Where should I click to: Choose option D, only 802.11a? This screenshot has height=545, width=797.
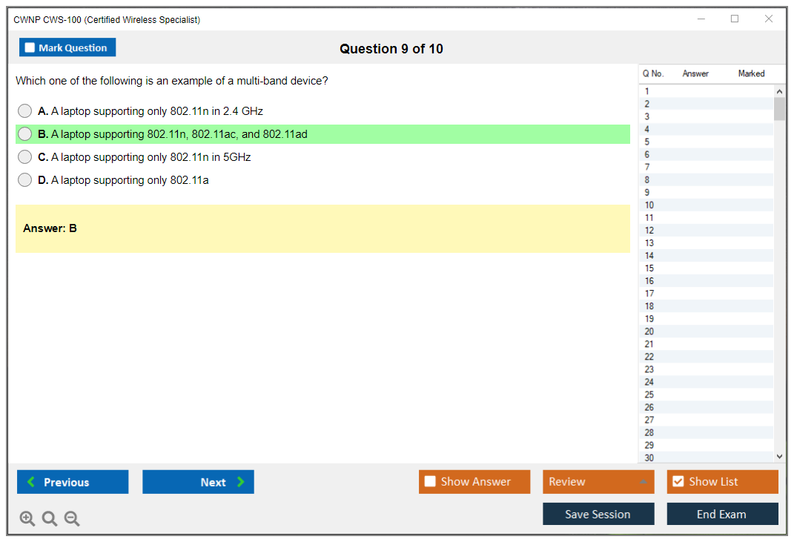[x=25, y=180]
